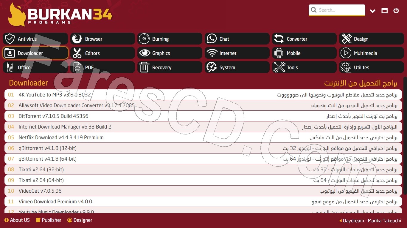Open the Mobile Android robot icon
Image resolution: width=407 pixels, height=228 pixels.
pyautogui.click(x=279, y=53)
